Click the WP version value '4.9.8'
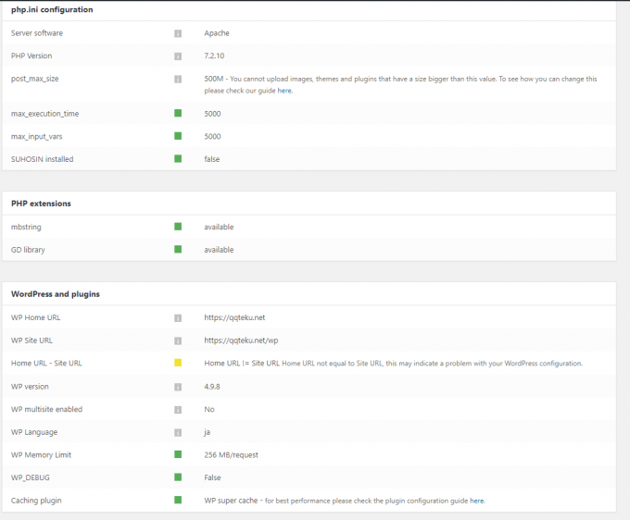The width and height of the screenshot is (630, 520). pyautogui.click(x=212, y=387)
